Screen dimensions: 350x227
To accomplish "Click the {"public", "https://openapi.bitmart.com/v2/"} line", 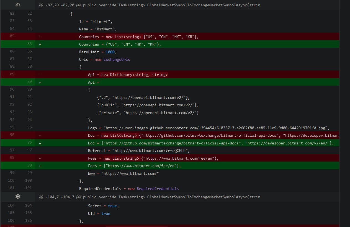I will pyautogui.click(x=147, y=105).
